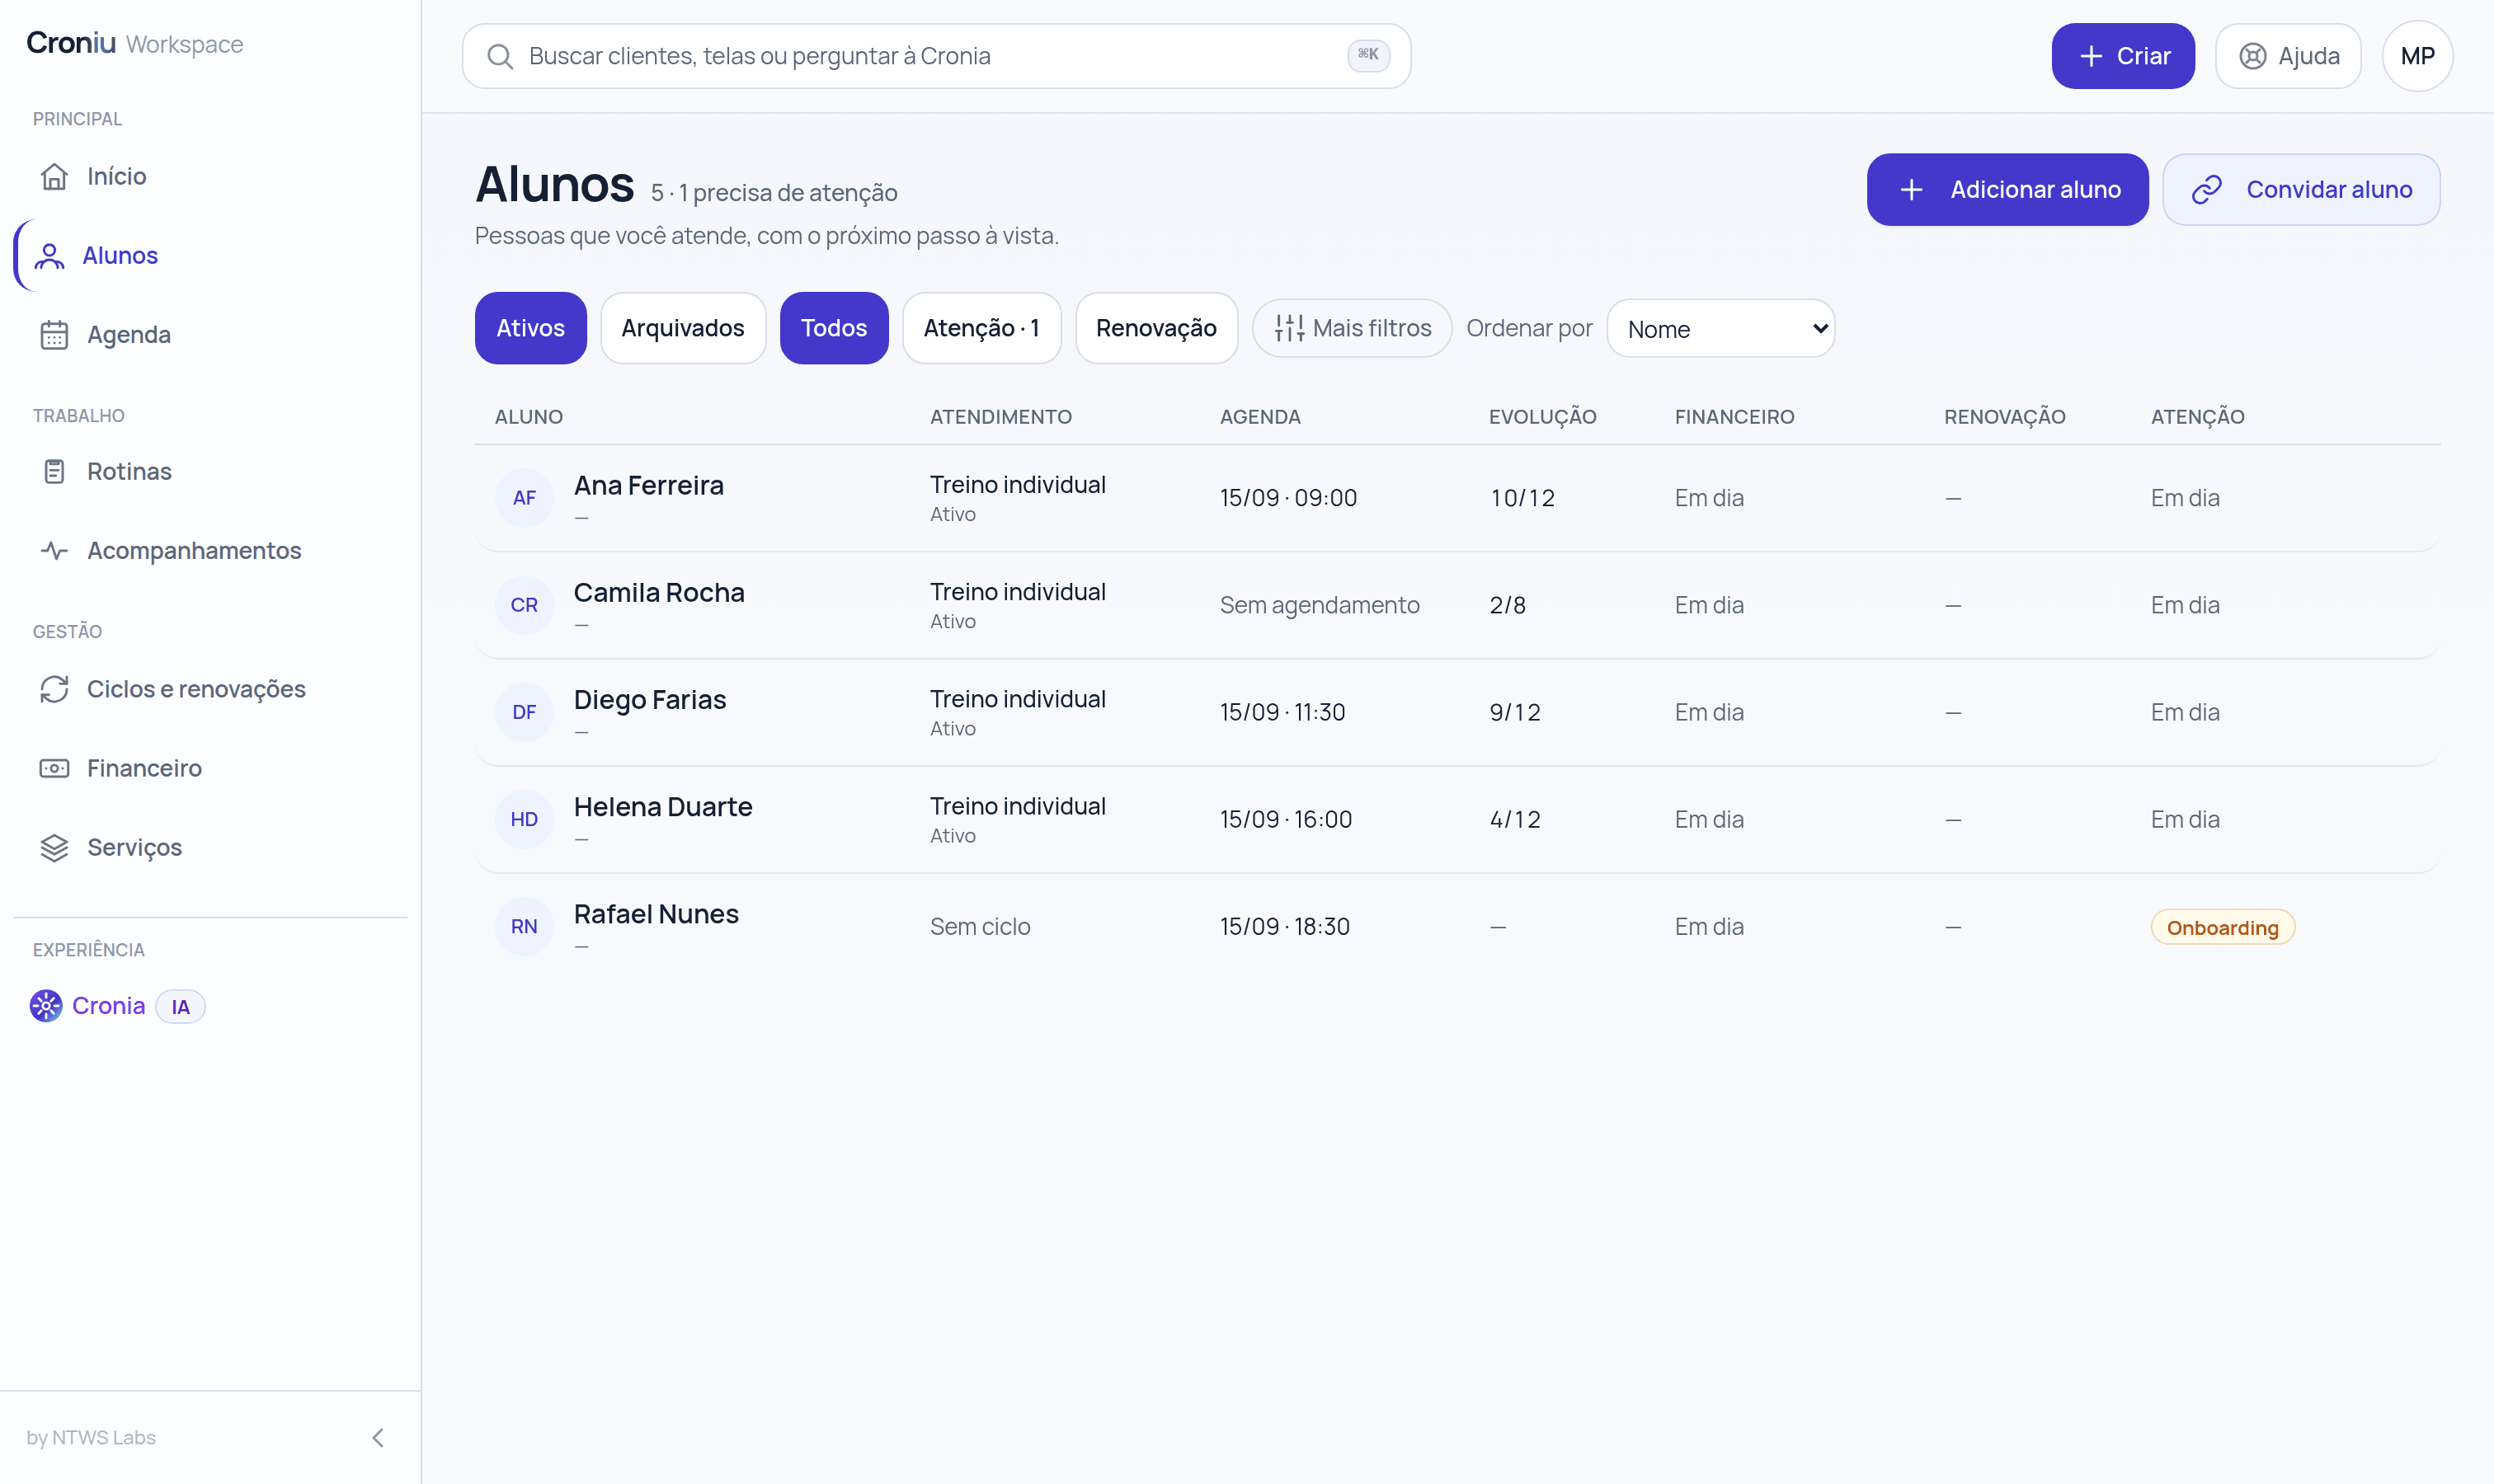Click the HD avatar for Helena Duarte
This screenshot has width=2494, height=1484.
coord(525,819)
